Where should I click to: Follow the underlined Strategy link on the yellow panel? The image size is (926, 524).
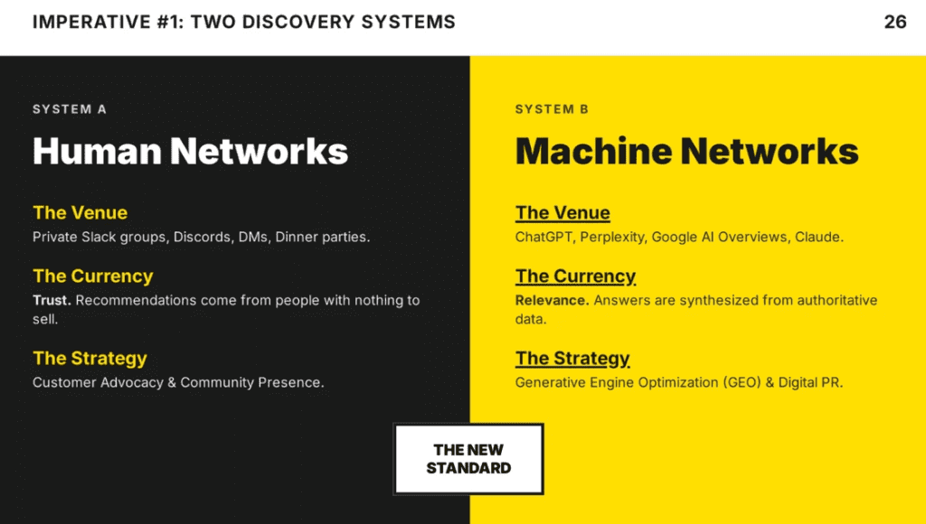pos(572,359)
